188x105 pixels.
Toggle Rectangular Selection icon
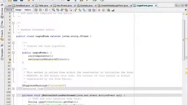[x=70, y=10]
